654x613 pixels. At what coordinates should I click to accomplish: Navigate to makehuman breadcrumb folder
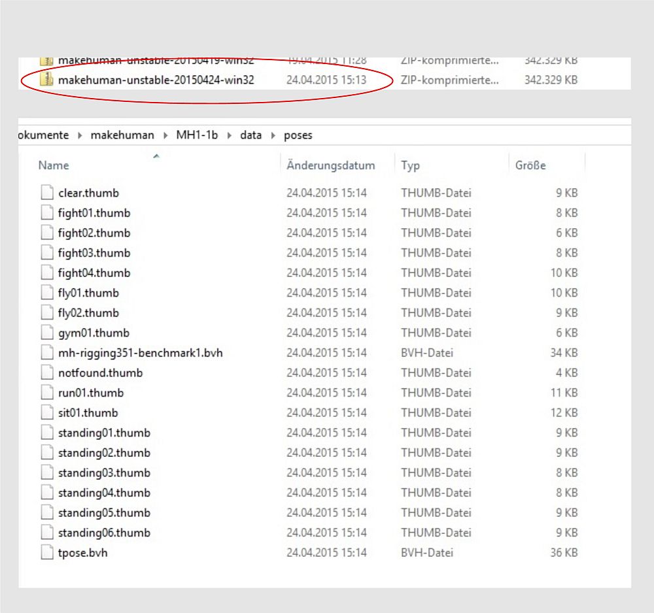click(122, 135)
